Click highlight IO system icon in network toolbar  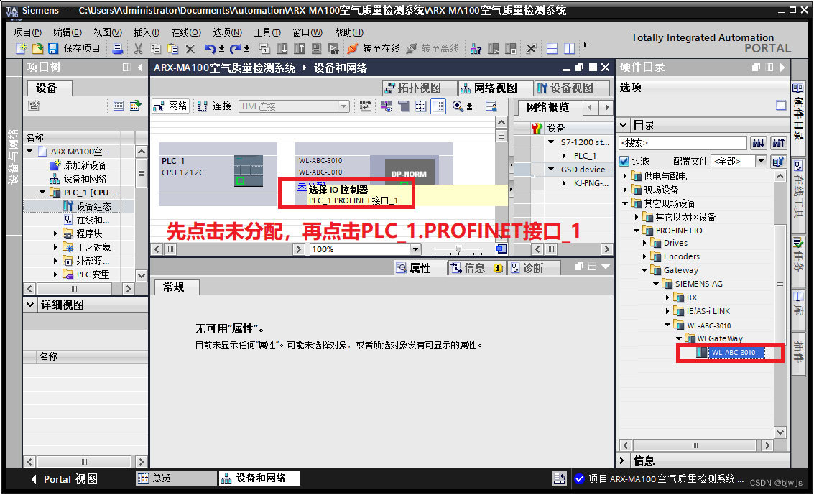[387, 106]
